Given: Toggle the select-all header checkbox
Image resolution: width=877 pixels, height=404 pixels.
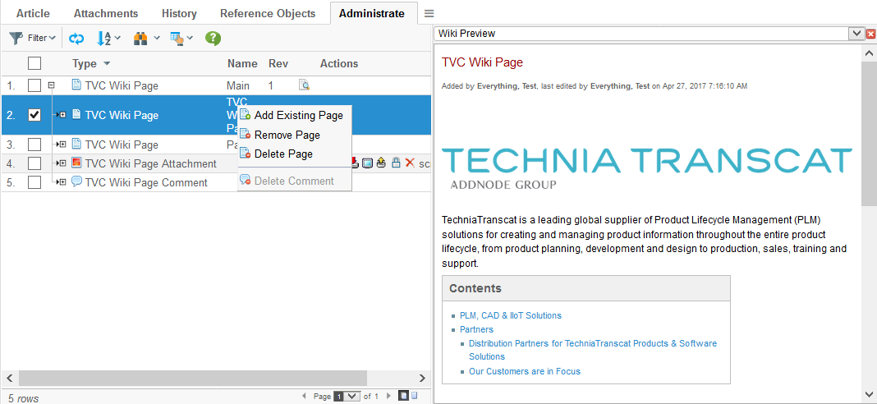Looking at the screenshot, I should 34,63.
